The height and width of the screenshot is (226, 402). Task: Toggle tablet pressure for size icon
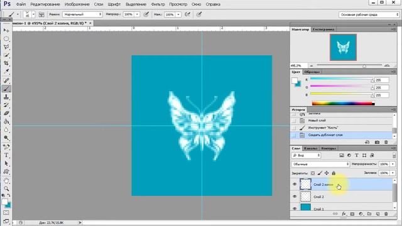tap(199, 14)
